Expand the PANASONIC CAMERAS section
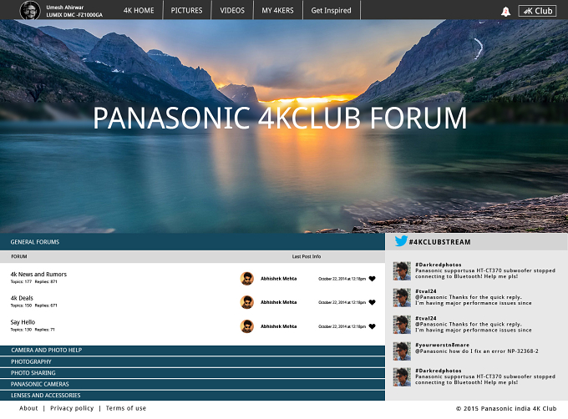Screen dimensions: 568x419 192,384
